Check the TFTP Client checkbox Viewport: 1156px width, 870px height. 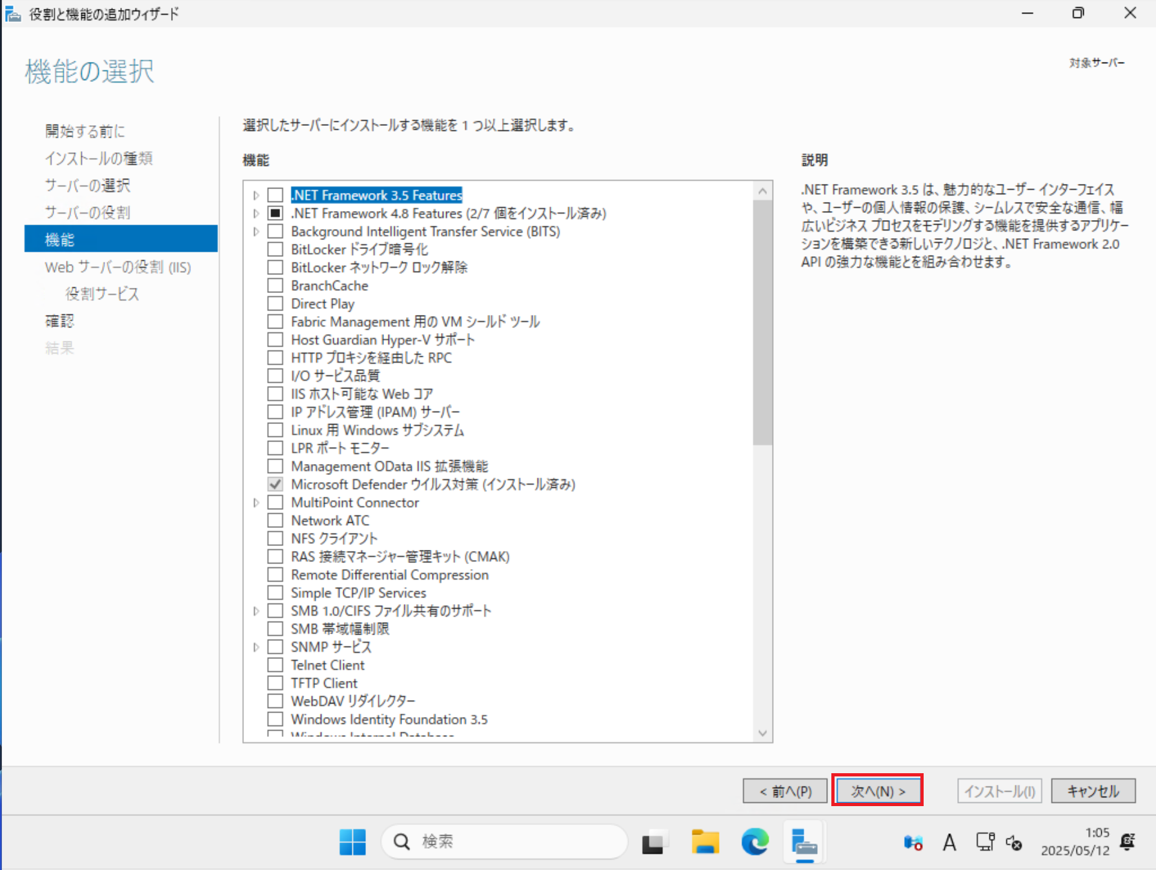click(276, 683)
